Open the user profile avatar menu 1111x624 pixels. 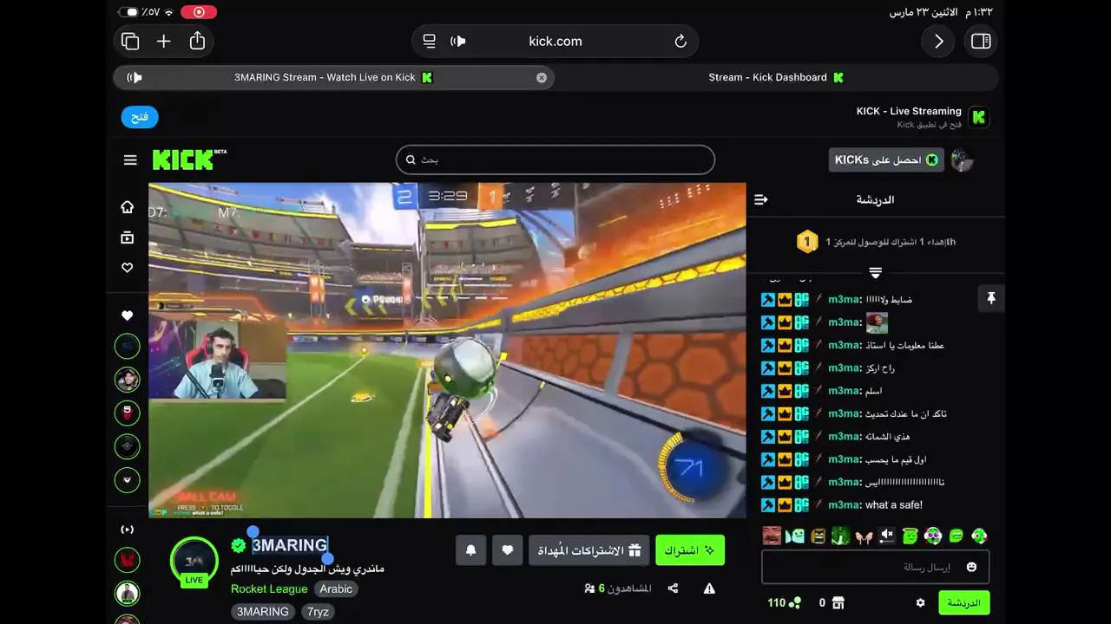[962, 159]
